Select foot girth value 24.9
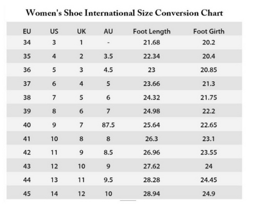The width and height of the screenshot is (253, 204). 209,193
